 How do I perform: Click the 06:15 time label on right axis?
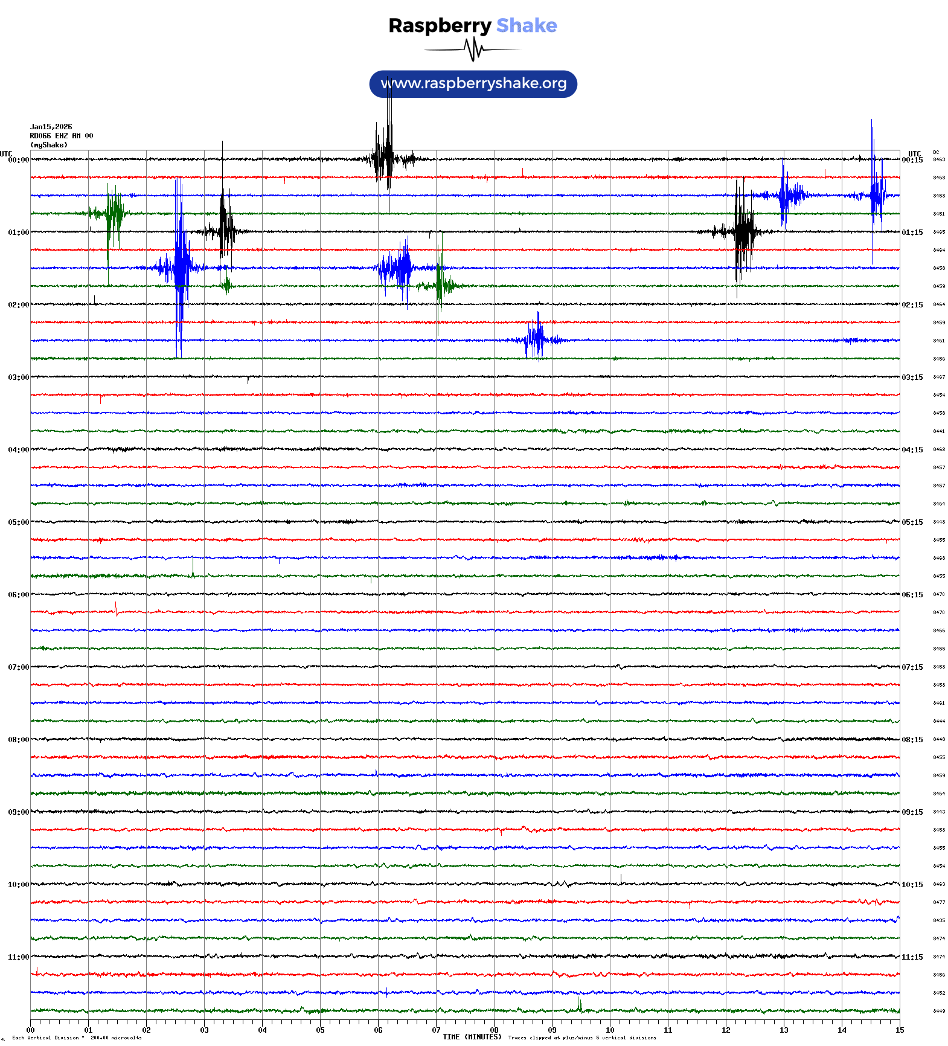[x=912, y=595]
